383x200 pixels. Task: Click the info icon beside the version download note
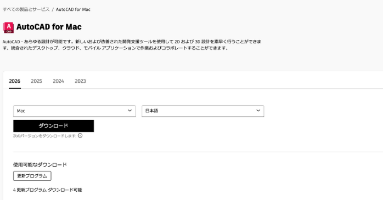click(x=80, y=135)
